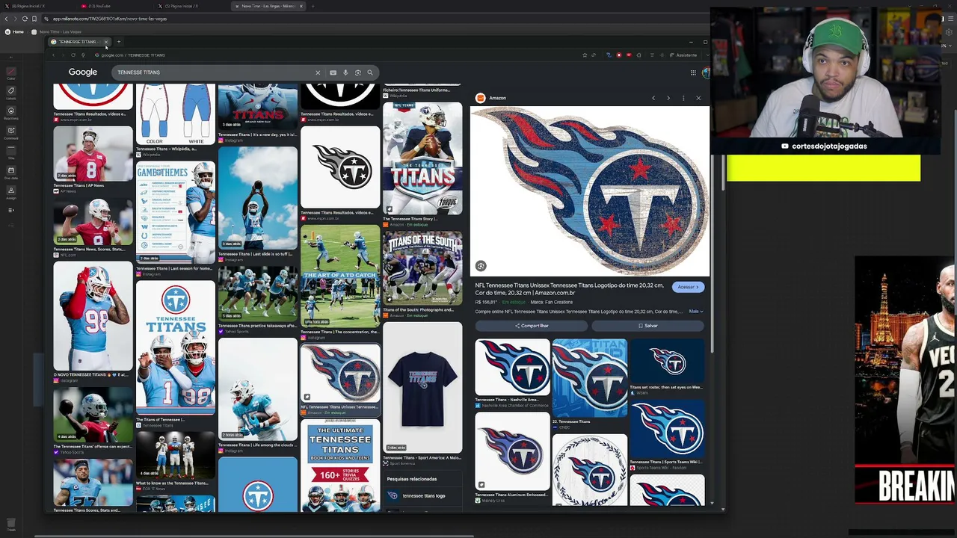
Task: Close the TENNESSE TITANS inner tab
Action: [106, 42]
